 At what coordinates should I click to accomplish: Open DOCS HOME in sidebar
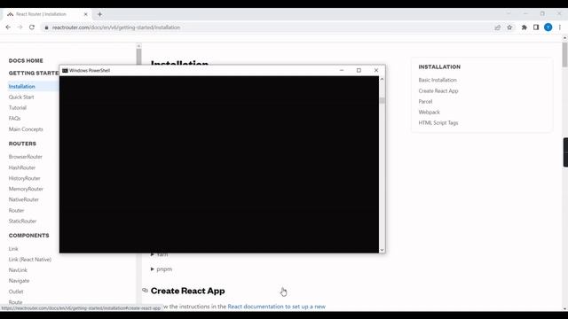pos(26,61)
